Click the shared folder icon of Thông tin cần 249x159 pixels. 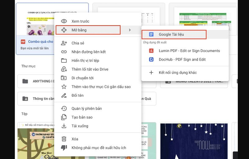[x=25, y=99]
